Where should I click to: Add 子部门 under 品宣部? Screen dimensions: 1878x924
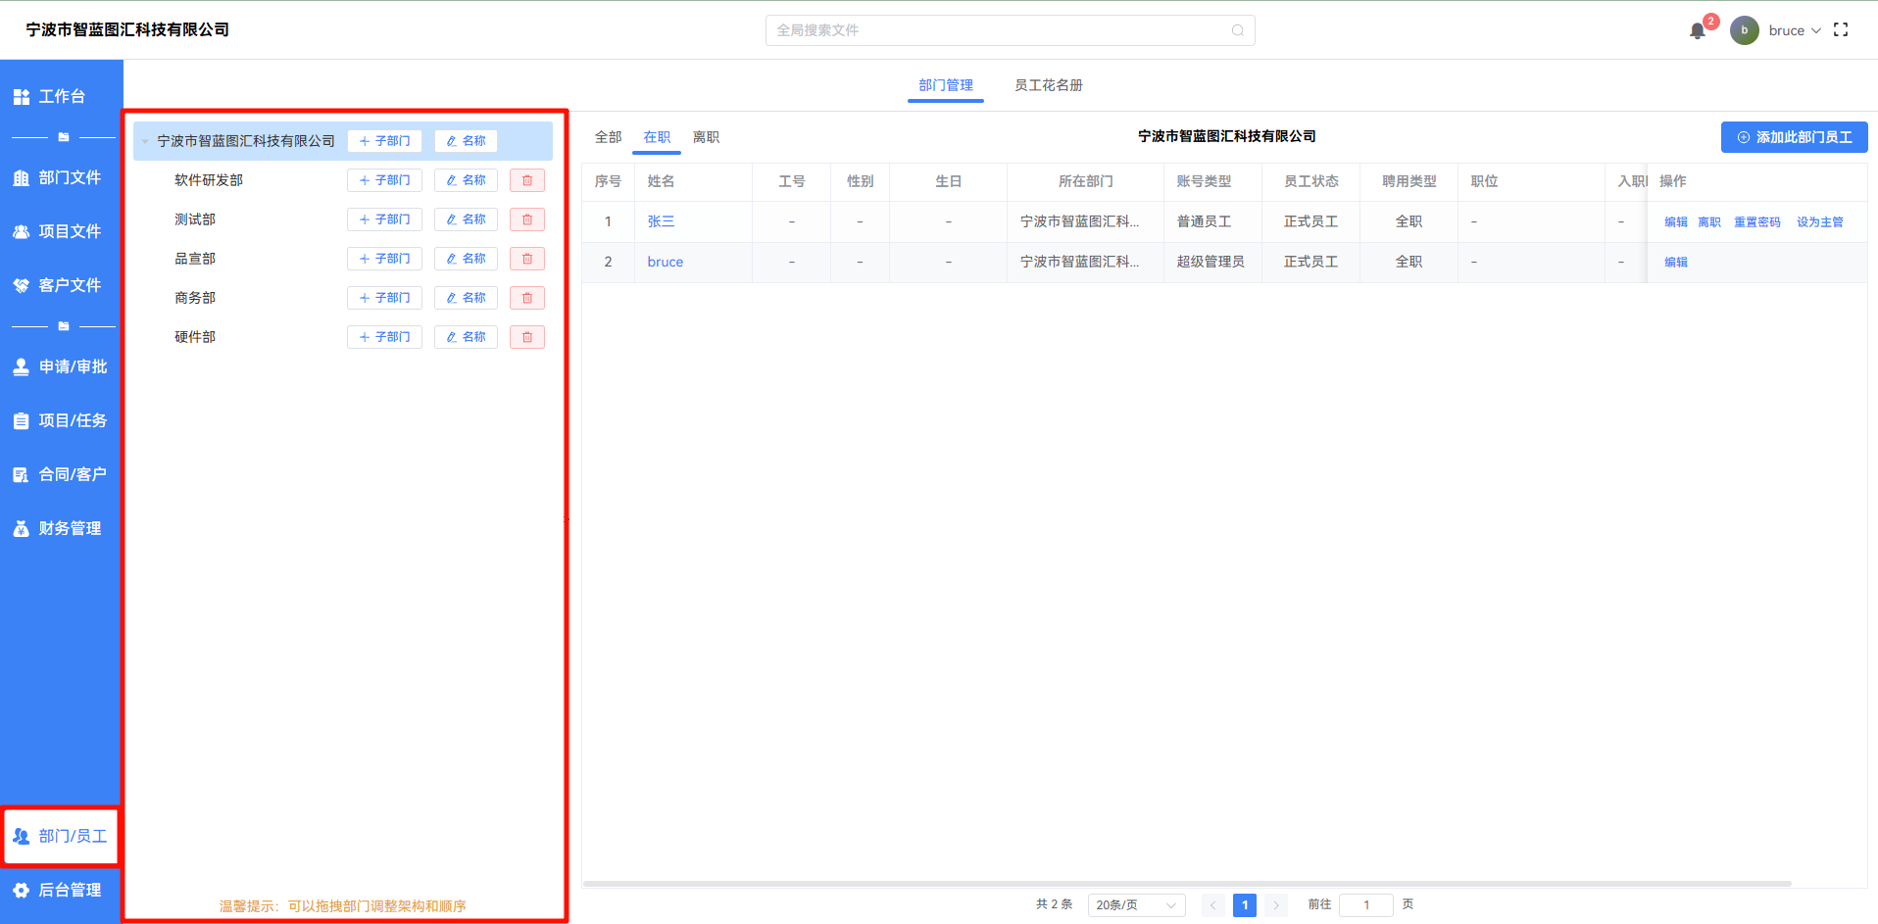(384, 259)
